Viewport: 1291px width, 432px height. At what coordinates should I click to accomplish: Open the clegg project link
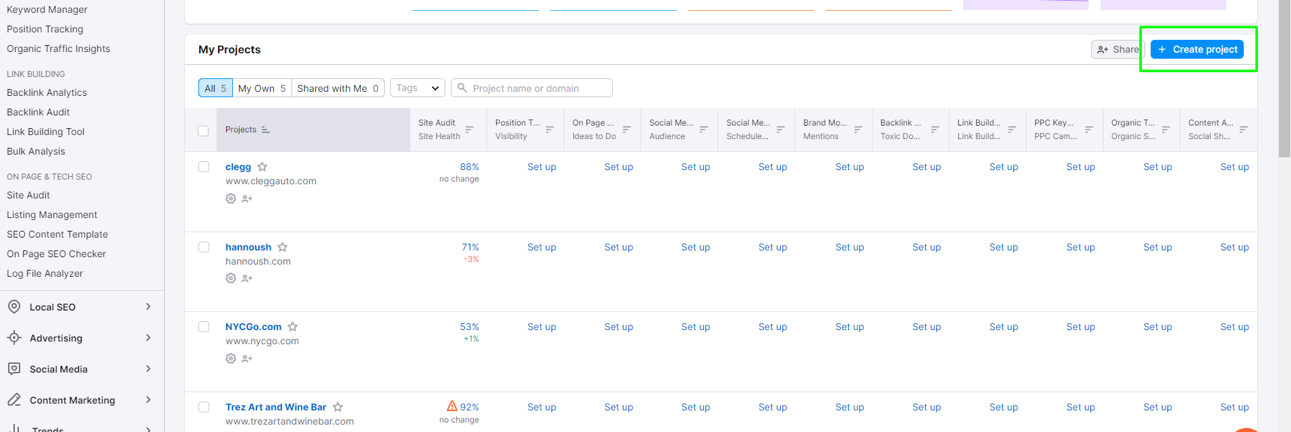[238, 167]
